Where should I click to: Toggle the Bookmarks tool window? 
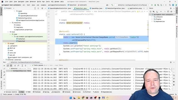[1, 74]
